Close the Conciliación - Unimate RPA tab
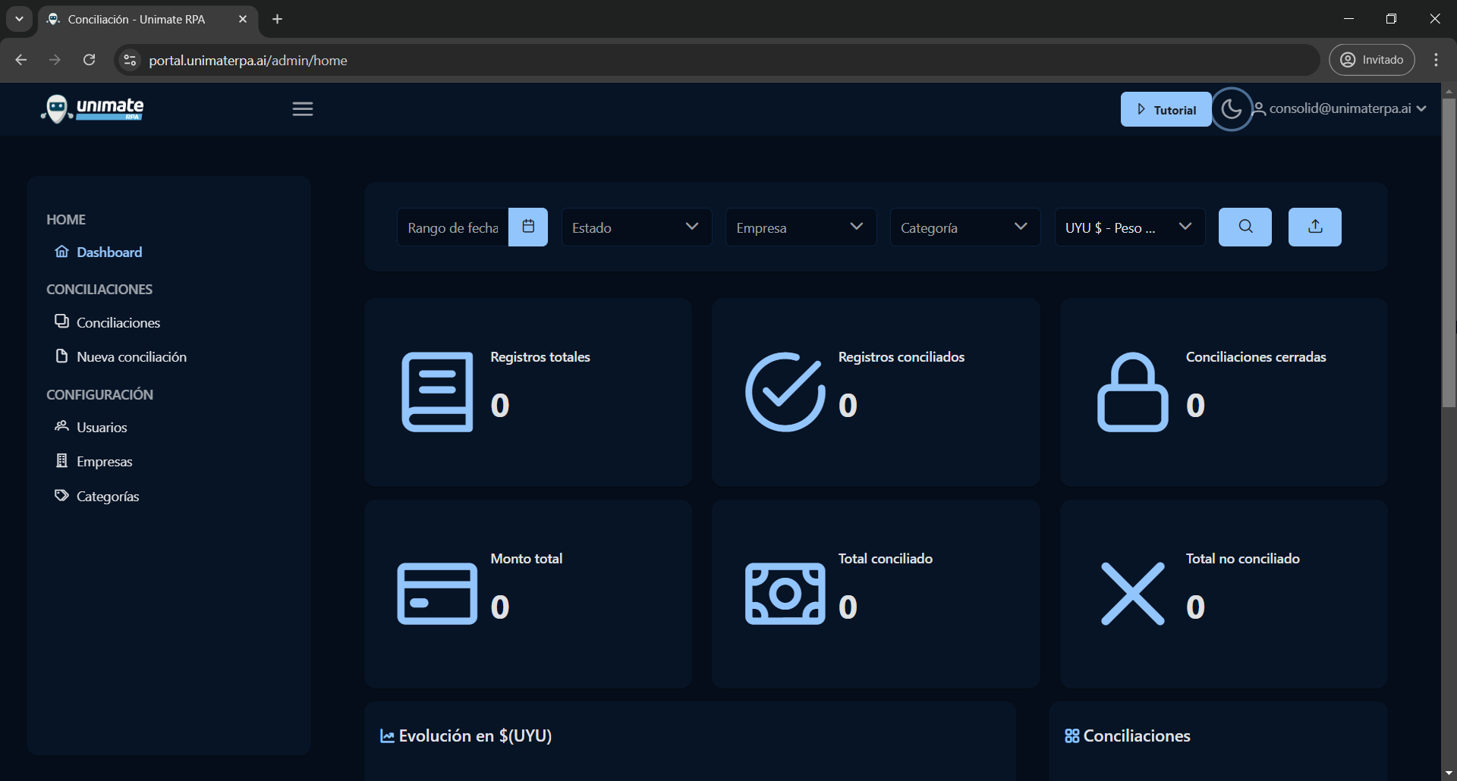Screen dimensions: 1457x781 click(243, 19)
